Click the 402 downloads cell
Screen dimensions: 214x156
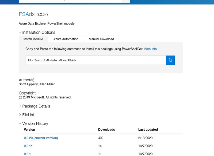(x=101, y=138)
